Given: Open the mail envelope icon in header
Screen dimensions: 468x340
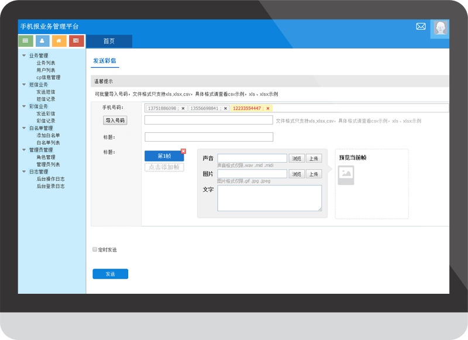Looking at the screenshot, I should (x=421, y=26).
